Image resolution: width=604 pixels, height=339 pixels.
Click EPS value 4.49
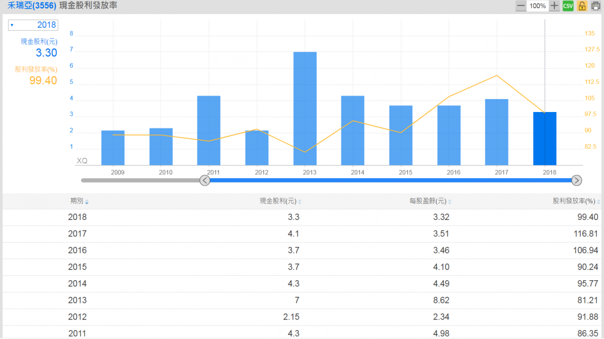click(x=441, y=283)
